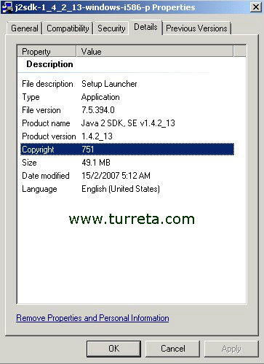Select the Size property label
Screen dimensions: 264x364
29,163
